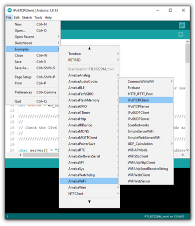This screenshot has width=195, height=226.
Task: Expand the ConnectWithWiFi submenu
Action: click(146, 81)
